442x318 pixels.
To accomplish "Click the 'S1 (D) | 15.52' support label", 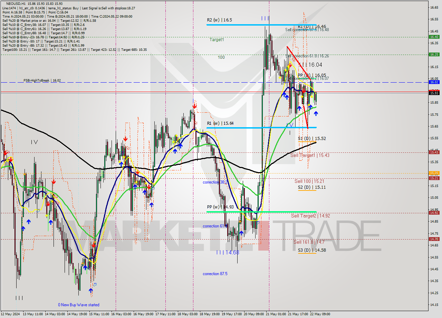I will [312, 138].
